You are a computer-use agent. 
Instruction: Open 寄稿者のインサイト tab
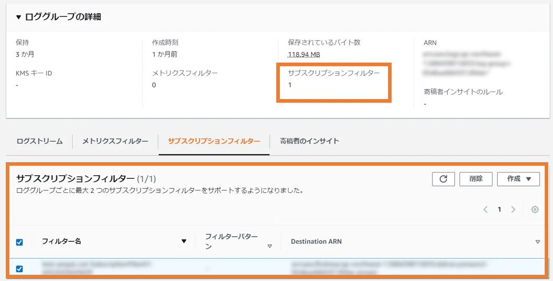309,141
